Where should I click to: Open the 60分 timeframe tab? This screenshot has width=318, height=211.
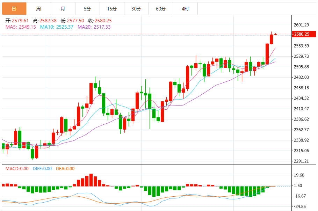tap(161, 9)
